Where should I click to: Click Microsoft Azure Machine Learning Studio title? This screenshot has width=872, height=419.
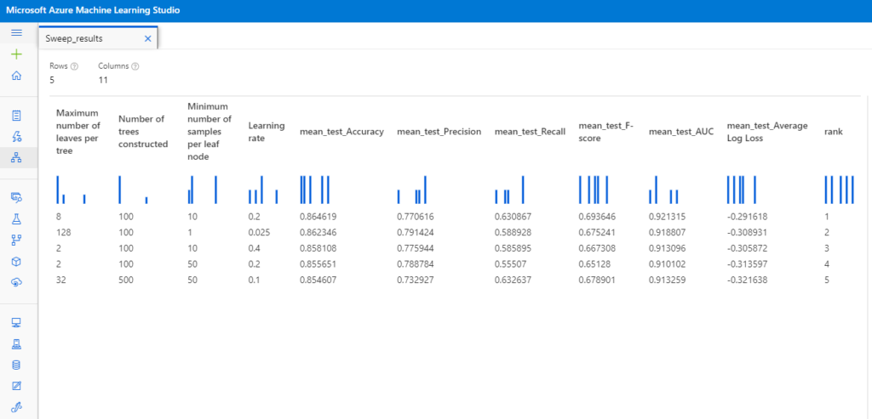[x=93, y=10]
